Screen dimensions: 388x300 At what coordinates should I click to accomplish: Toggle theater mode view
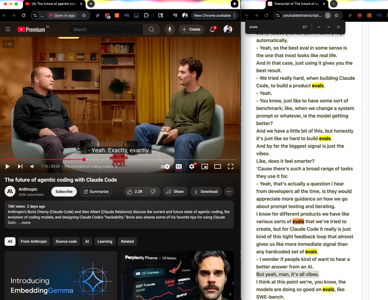point(218,166)
